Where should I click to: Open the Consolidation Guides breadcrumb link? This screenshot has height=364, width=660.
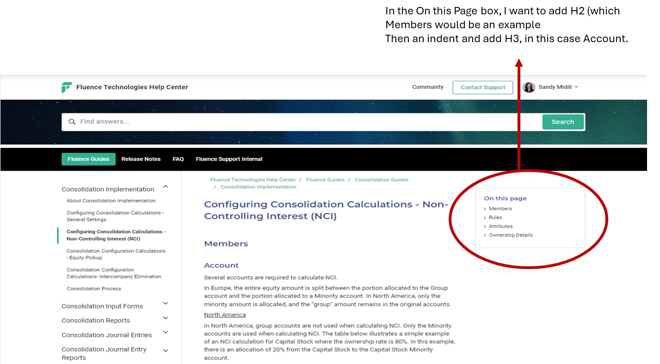click(382, 180)
